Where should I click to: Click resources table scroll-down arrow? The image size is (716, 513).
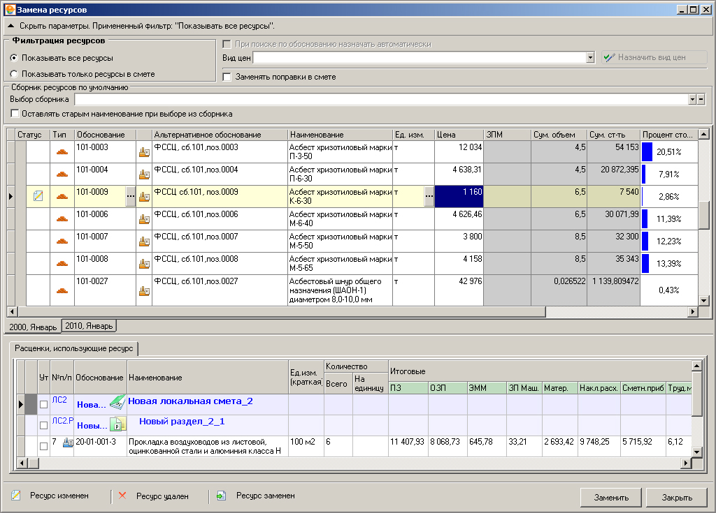click(x=703, y=301)
